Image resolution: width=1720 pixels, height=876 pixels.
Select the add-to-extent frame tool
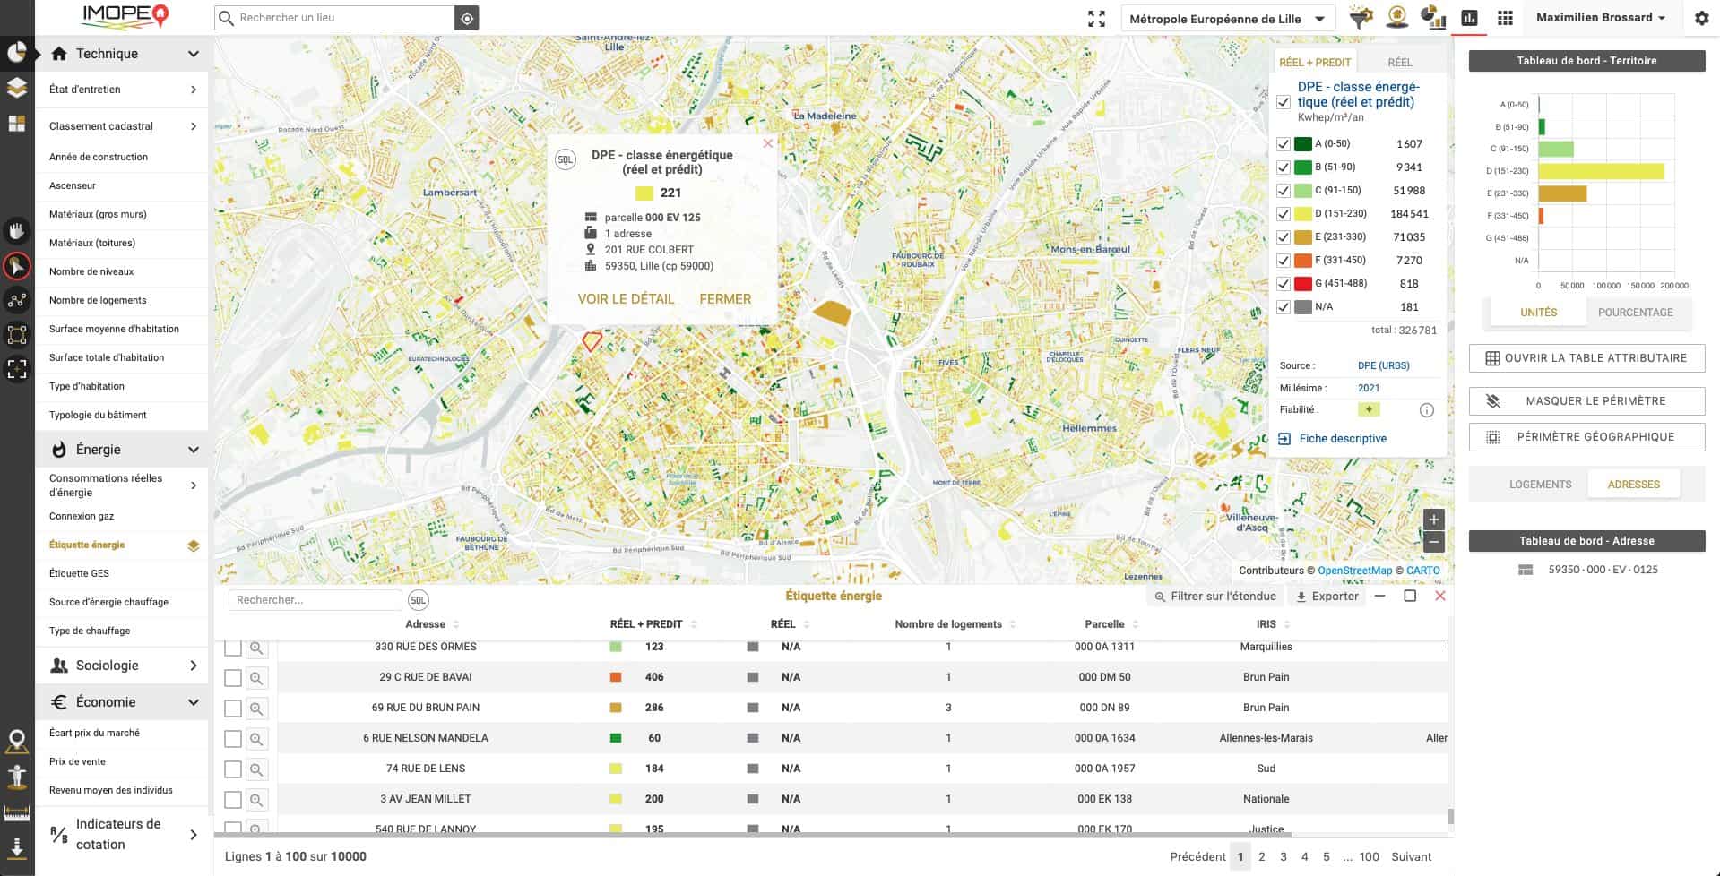[x=17, y=368]
